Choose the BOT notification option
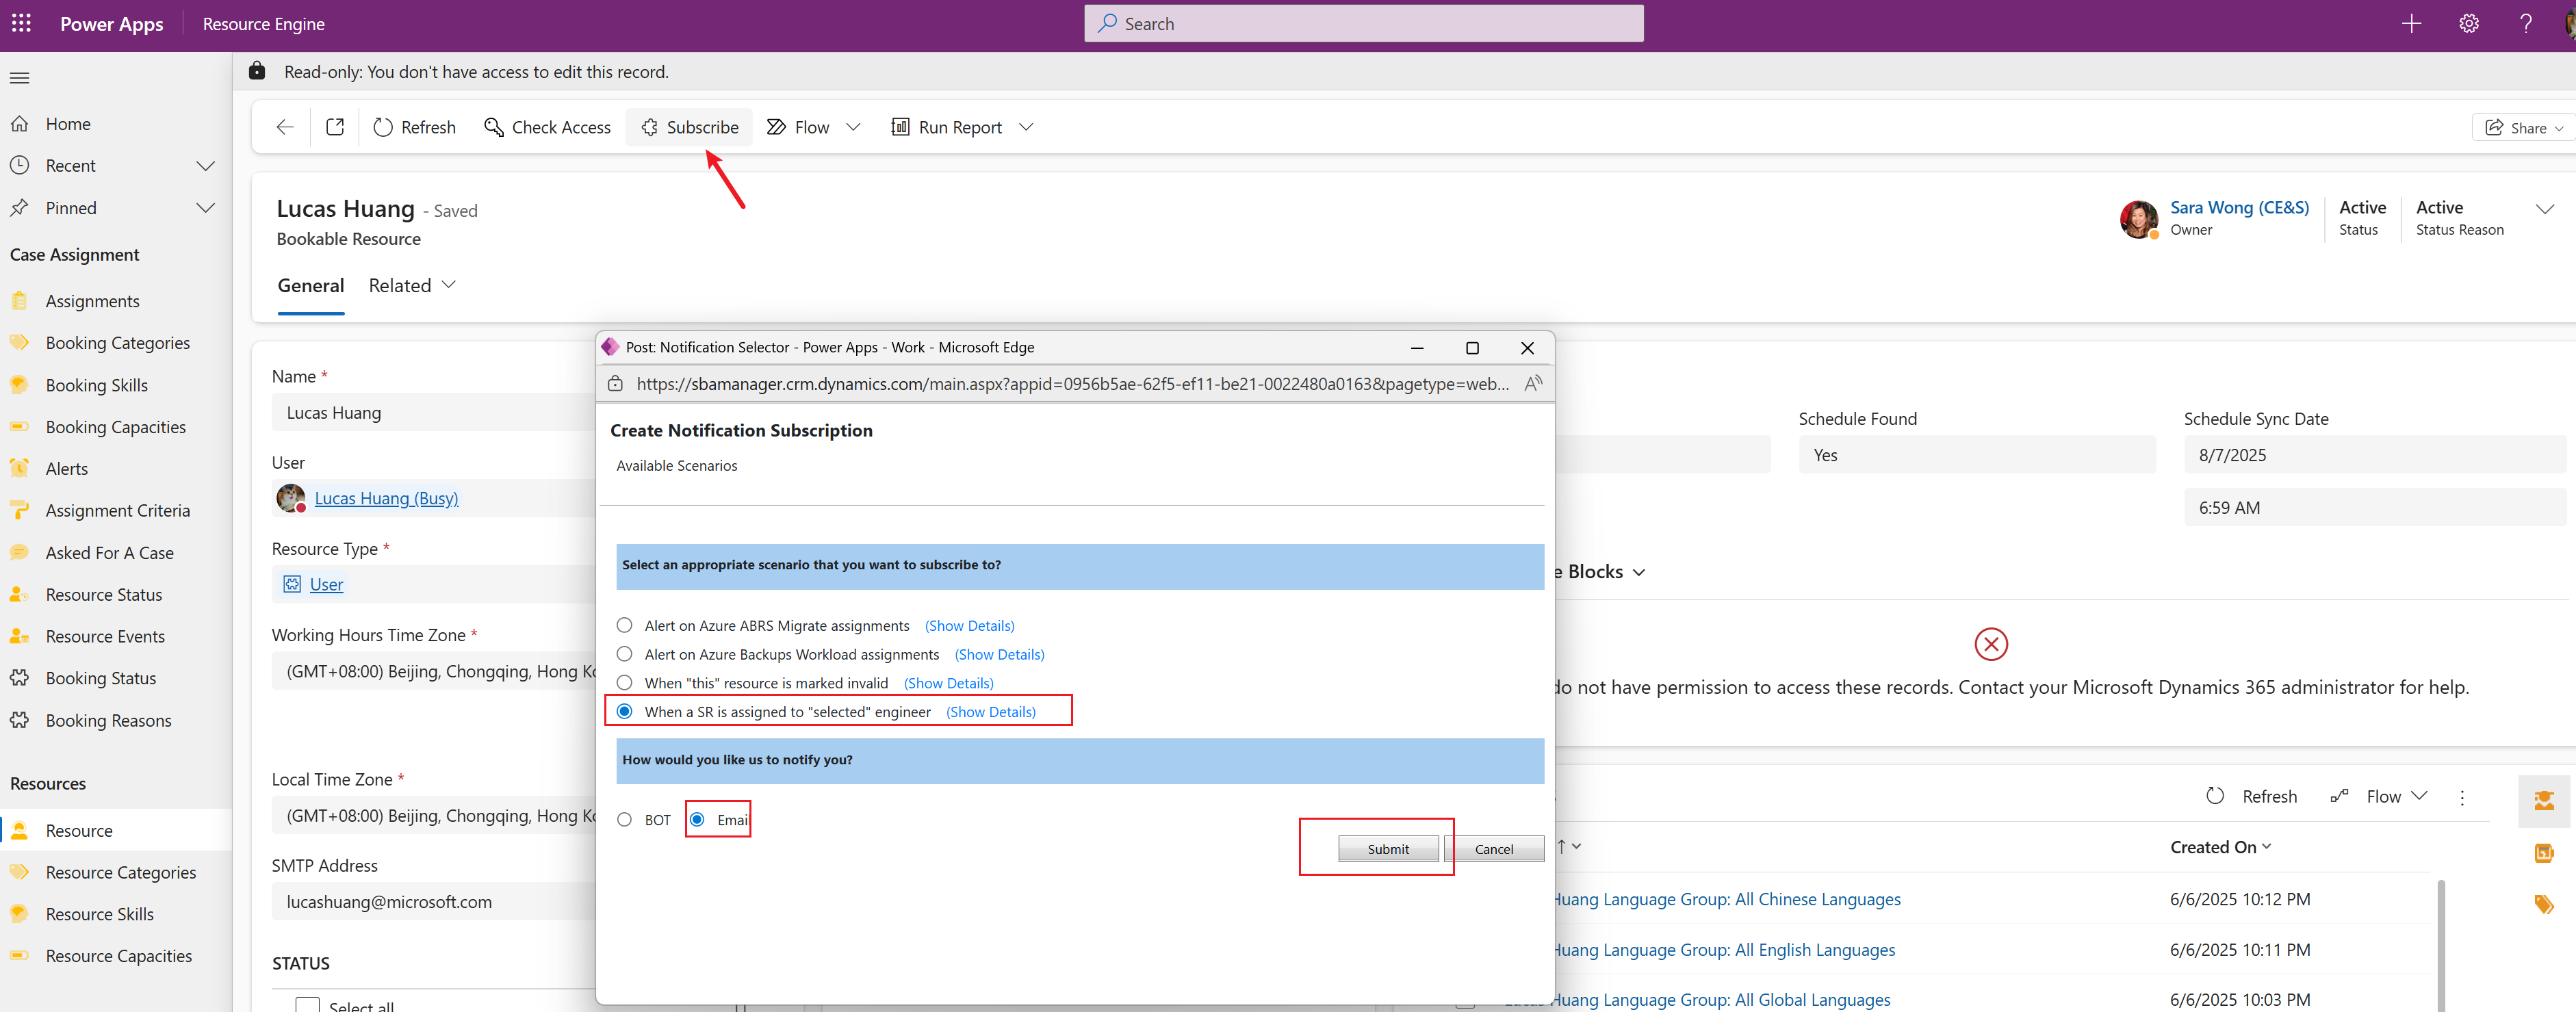 pyautogui.click(x=625, y=820)
